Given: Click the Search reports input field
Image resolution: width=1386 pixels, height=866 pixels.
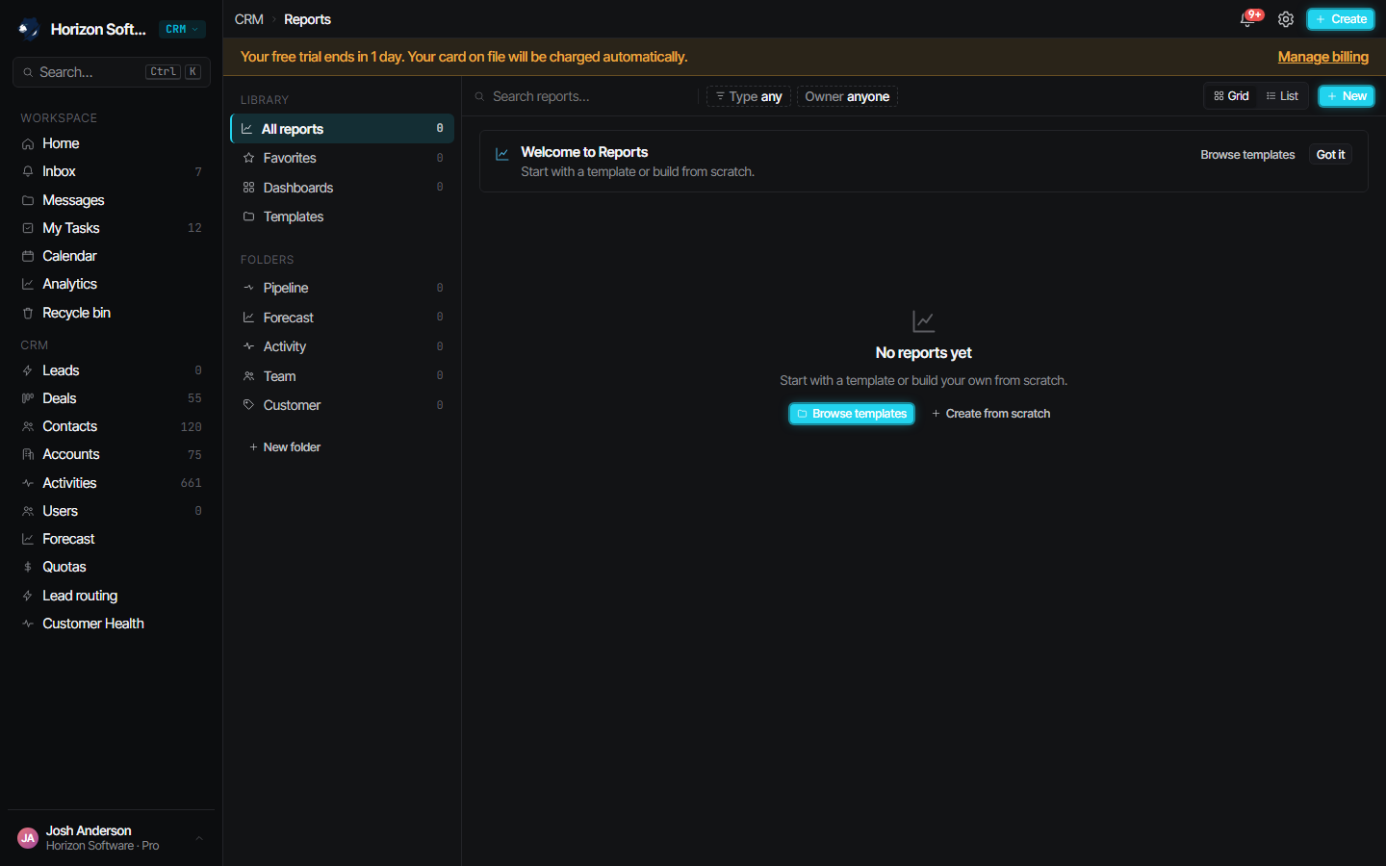Looking at the screenshot, I should click(584, 96).
